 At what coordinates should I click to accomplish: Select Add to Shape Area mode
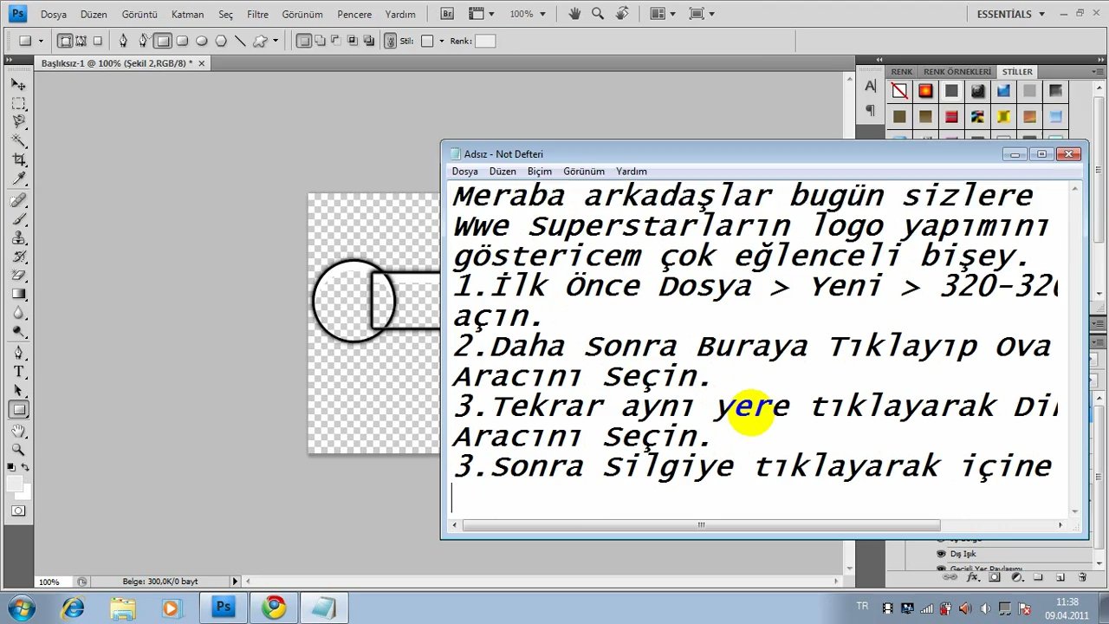pos(320,41)
